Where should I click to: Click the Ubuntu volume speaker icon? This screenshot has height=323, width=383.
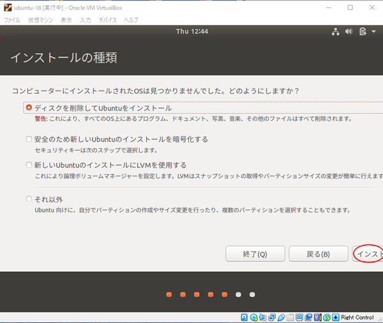point(349,31)
